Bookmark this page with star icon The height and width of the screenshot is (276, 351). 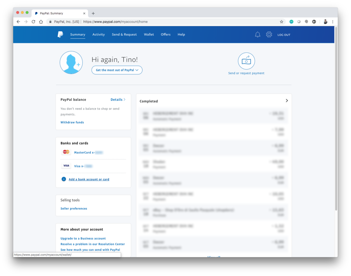(x=281, y=22)
